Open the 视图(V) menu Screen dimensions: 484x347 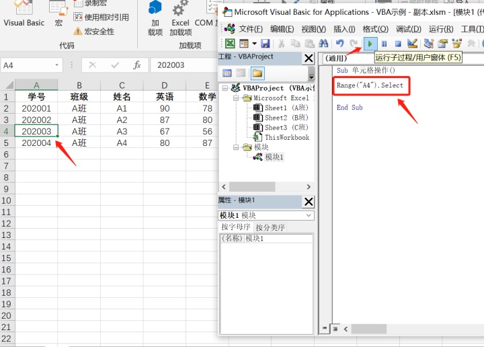314,29
